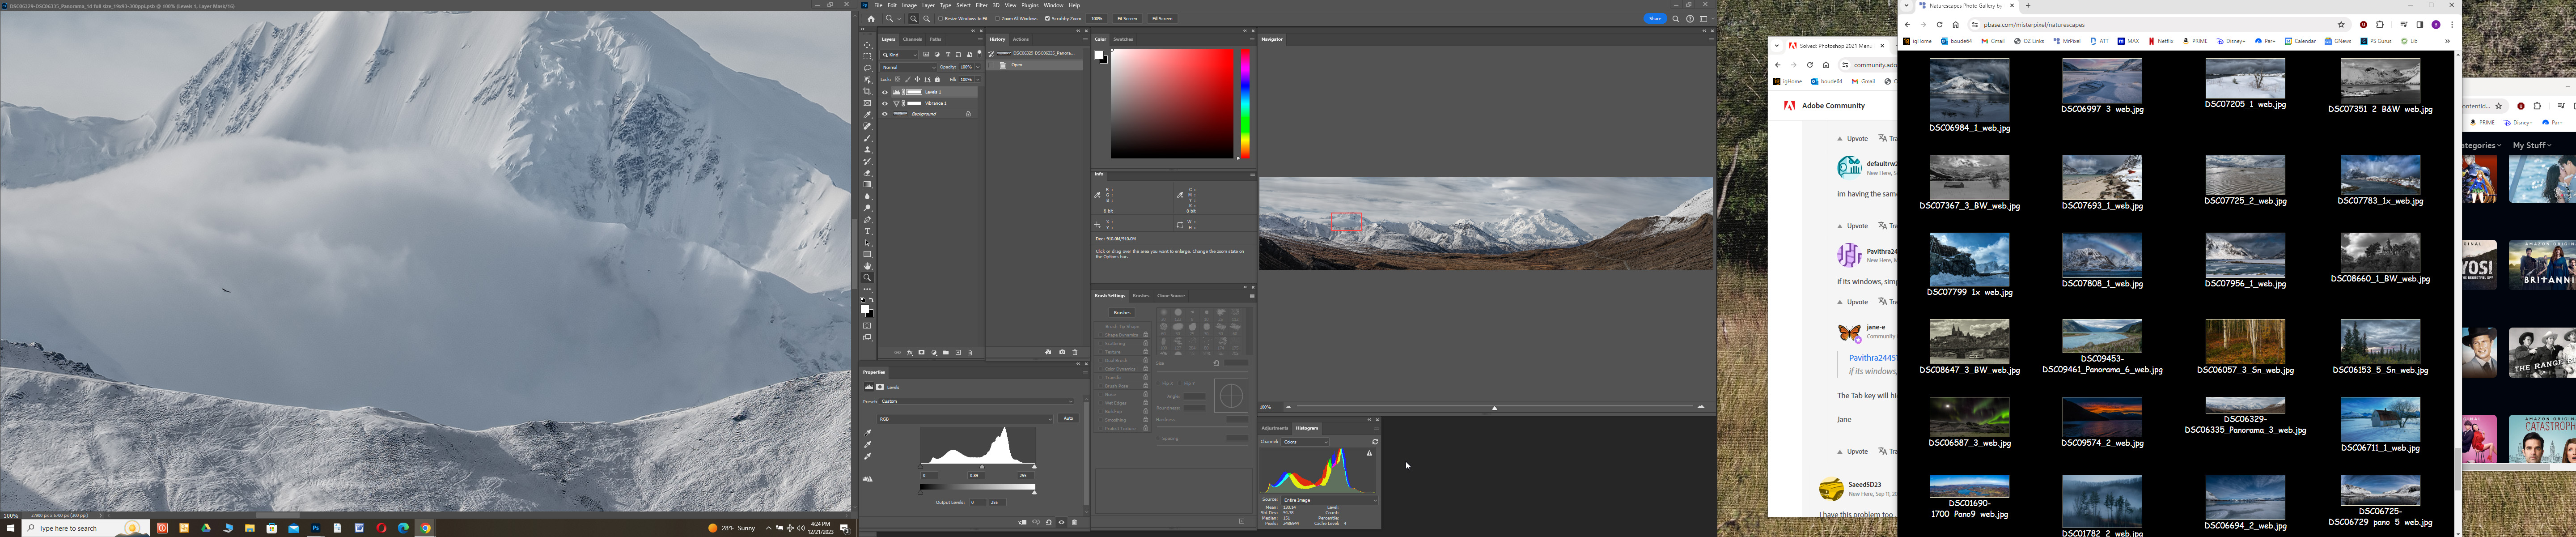
Task: Select the Move tool in Photoshop toolbar
Action: coord(868,45)
